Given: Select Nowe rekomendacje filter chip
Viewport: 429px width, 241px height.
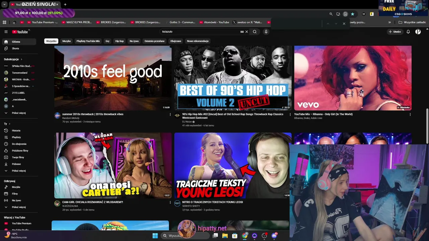Looking at the screenshot, I should [x=198, y=41].
